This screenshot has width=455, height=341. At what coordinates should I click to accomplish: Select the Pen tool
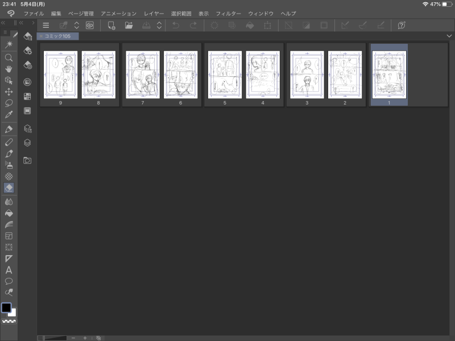[9, 130]
